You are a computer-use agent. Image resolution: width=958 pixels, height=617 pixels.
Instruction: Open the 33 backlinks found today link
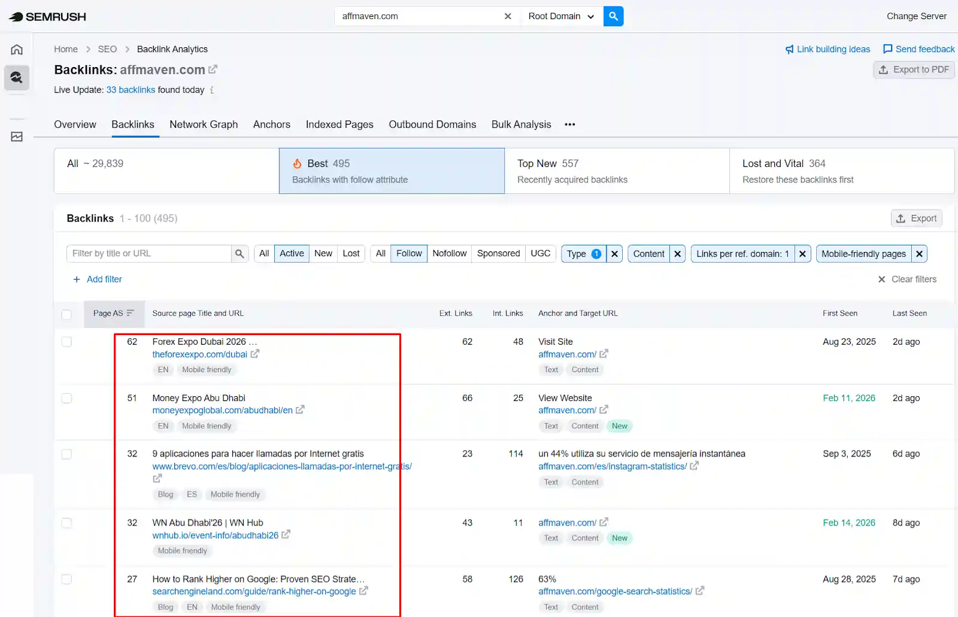[x=131, y=90]
